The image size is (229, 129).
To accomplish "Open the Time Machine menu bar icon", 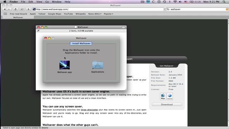I will click(x=164, y=2).
